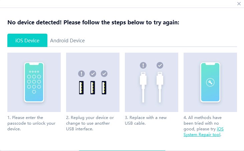Click the exclamation icon above the USB cable
Screen dimensions: 244x151
pyautogui.click(x=144, y=65)
